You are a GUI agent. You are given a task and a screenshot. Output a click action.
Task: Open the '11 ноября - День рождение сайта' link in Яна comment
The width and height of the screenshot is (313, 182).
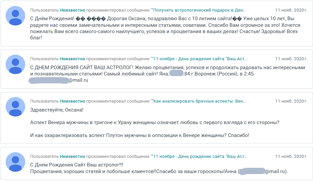200,59
